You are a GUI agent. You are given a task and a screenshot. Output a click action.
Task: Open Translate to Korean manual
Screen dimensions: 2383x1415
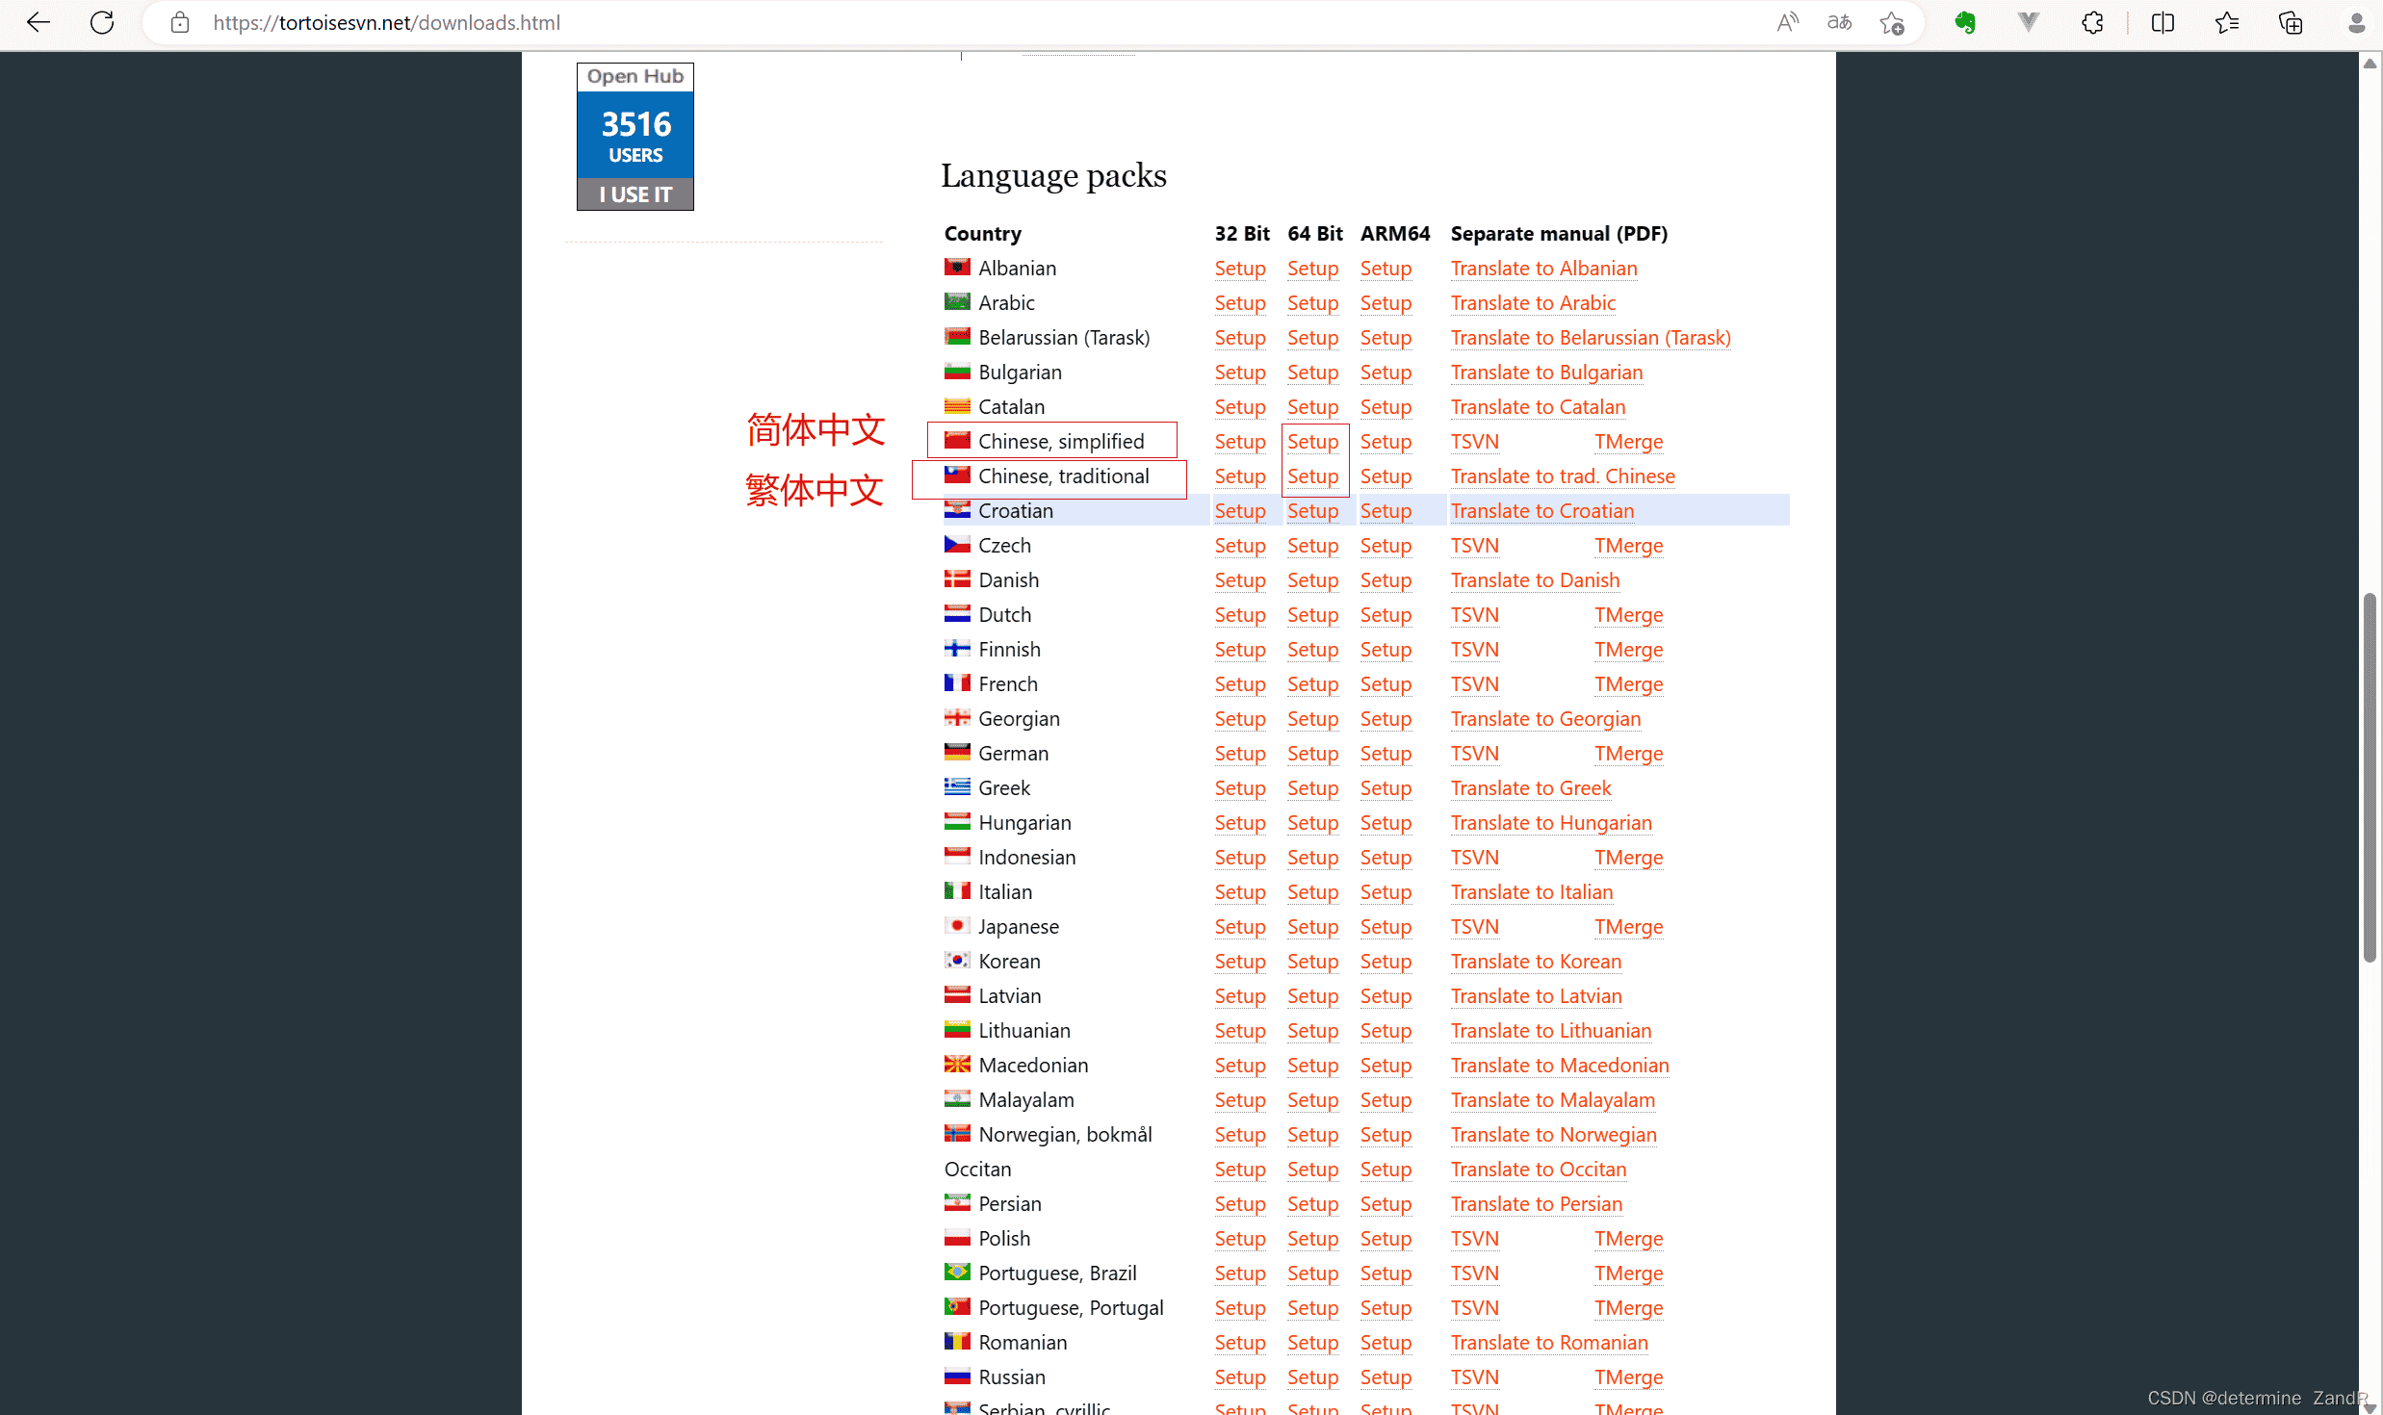pos(1535,961)
